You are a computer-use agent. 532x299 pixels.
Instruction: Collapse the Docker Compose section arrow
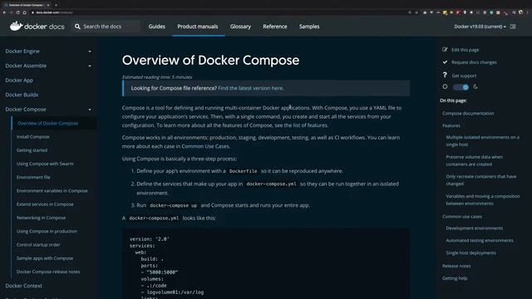click(90, 110)
